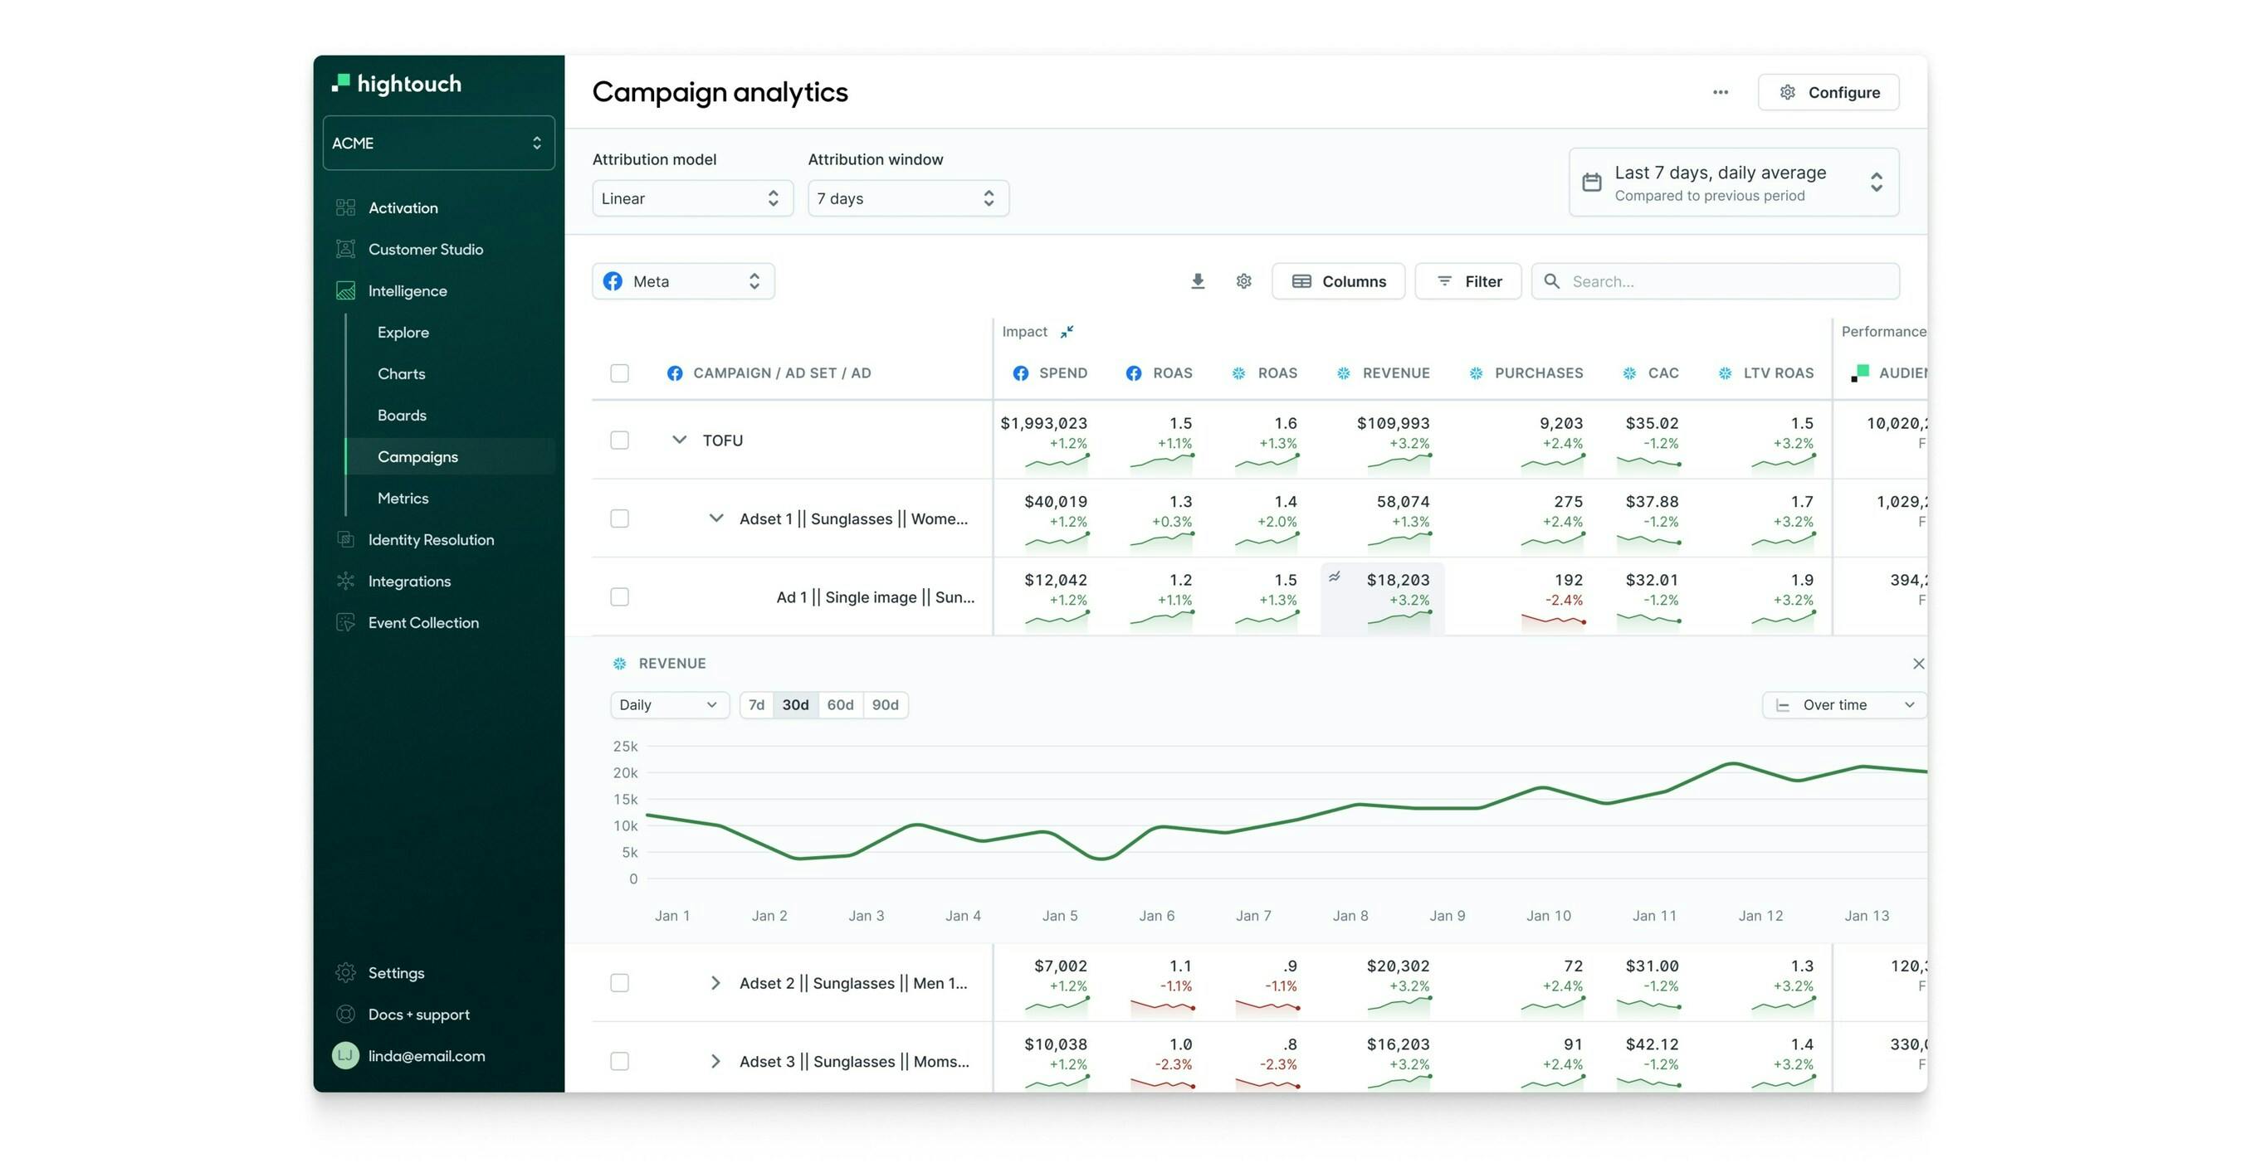The image size is (2241, 1173).
Task: Click the Ad 1 purchases red sparkline
Action: (1553, 619)
